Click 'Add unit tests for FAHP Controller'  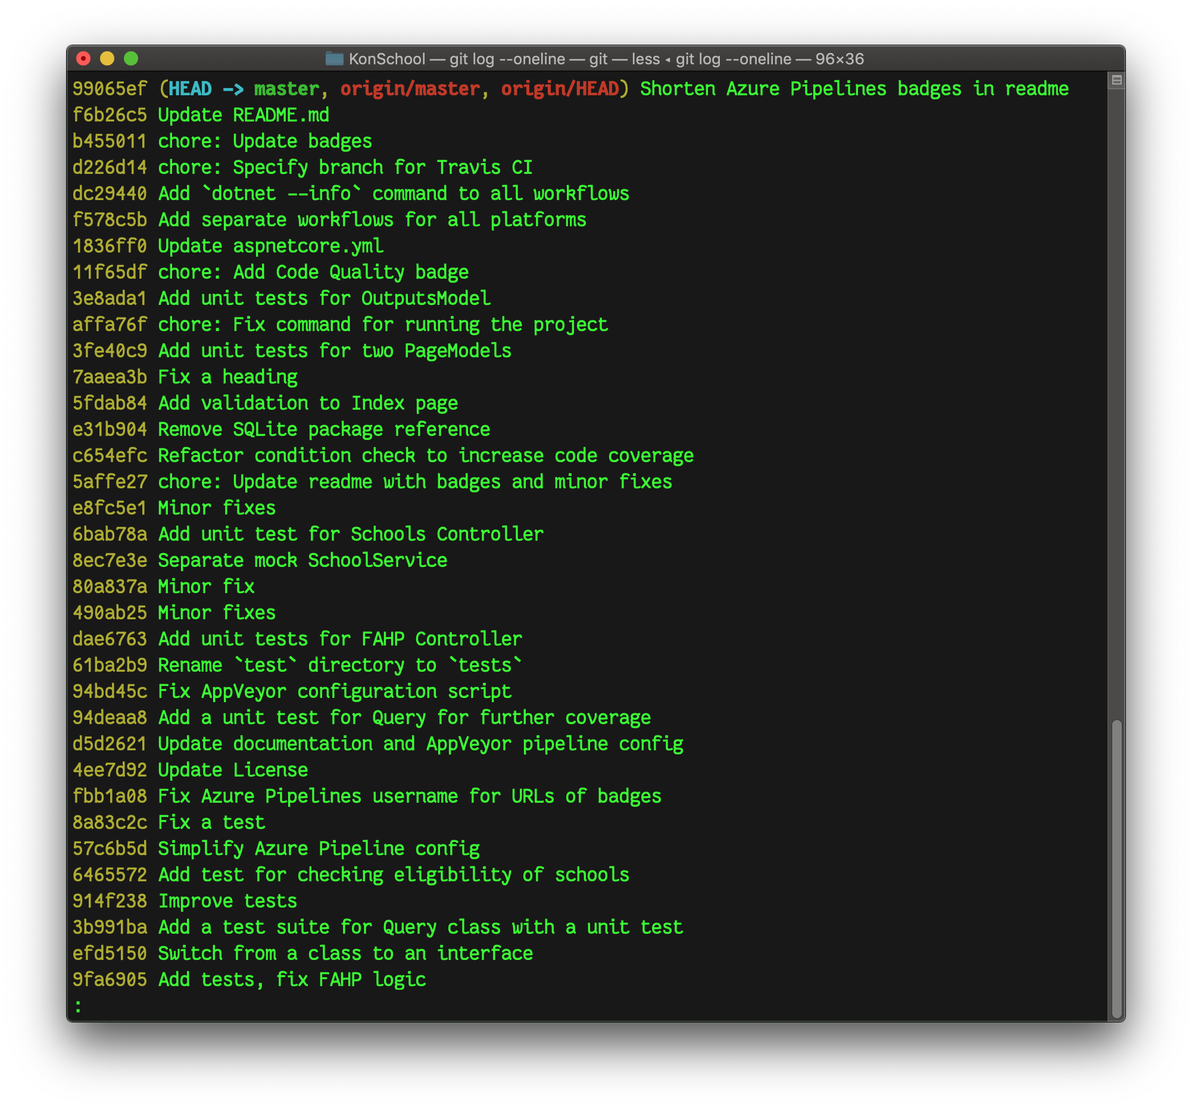340,638
